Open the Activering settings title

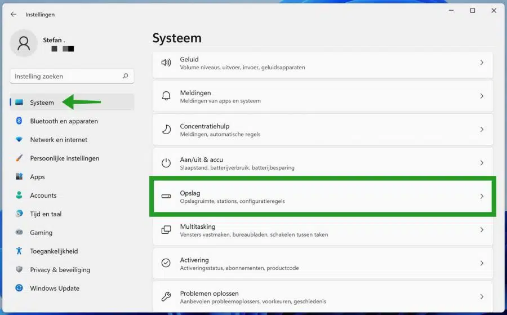coord(194,260)
